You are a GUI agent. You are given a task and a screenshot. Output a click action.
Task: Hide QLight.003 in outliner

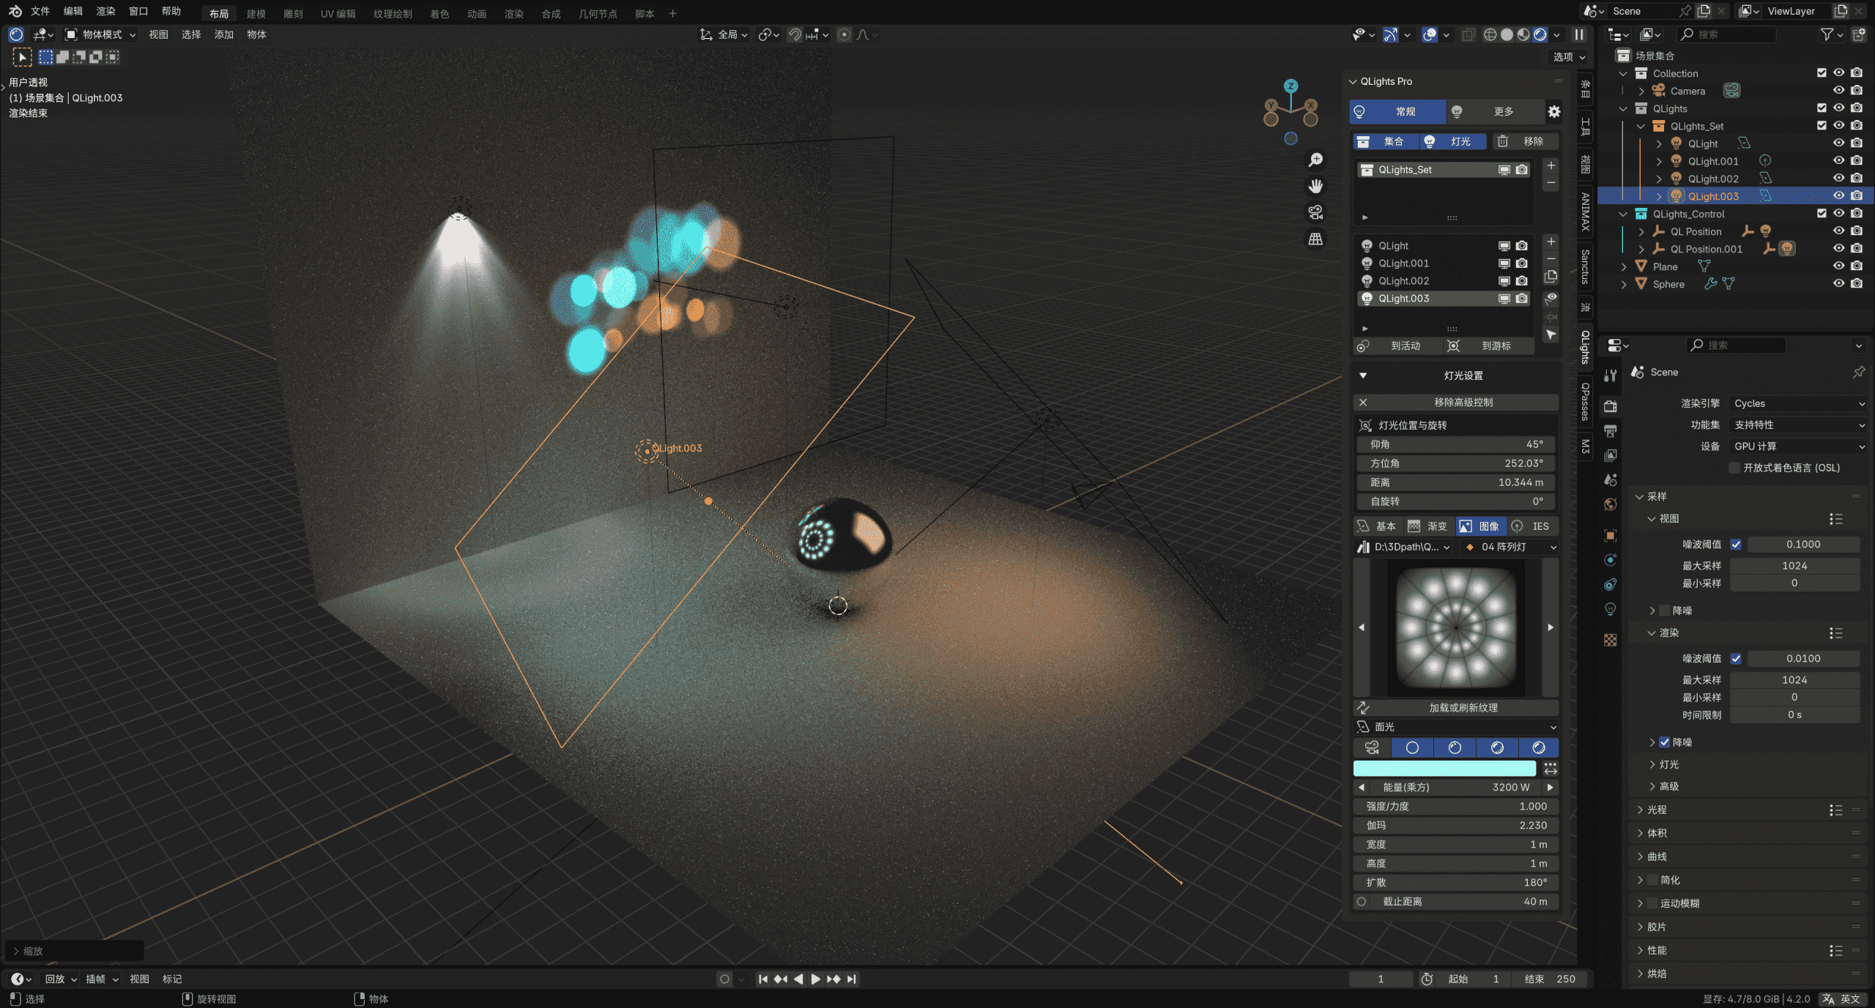[1838, 196]
